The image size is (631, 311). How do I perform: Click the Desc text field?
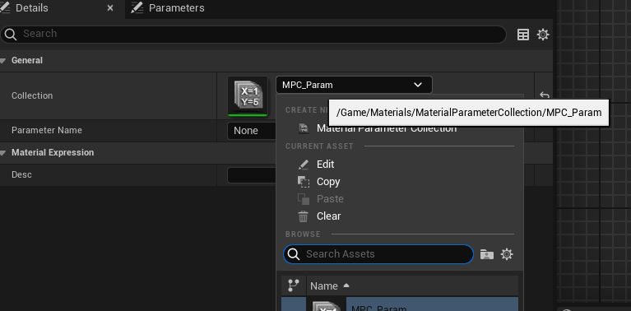(252, 175)
